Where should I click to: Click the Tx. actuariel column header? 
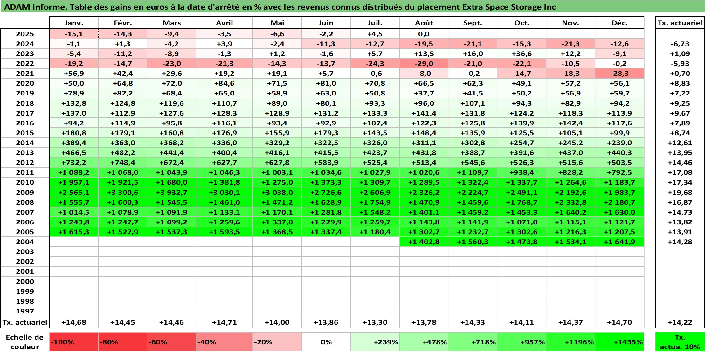tap(680, 23)
